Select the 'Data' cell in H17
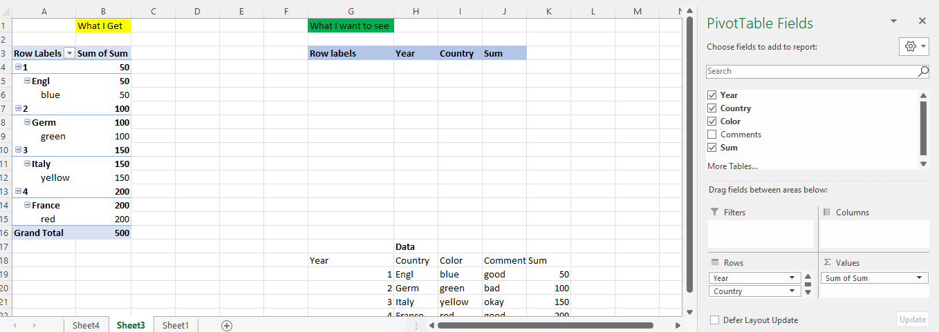Viewport: 939px width, 332px height. pos(416,246)
